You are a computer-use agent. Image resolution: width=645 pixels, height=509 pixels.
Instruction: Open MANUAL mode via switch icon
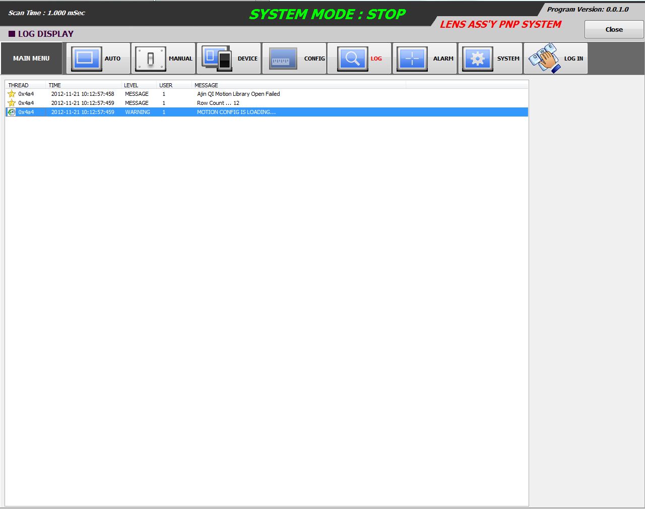coord(150,59)
